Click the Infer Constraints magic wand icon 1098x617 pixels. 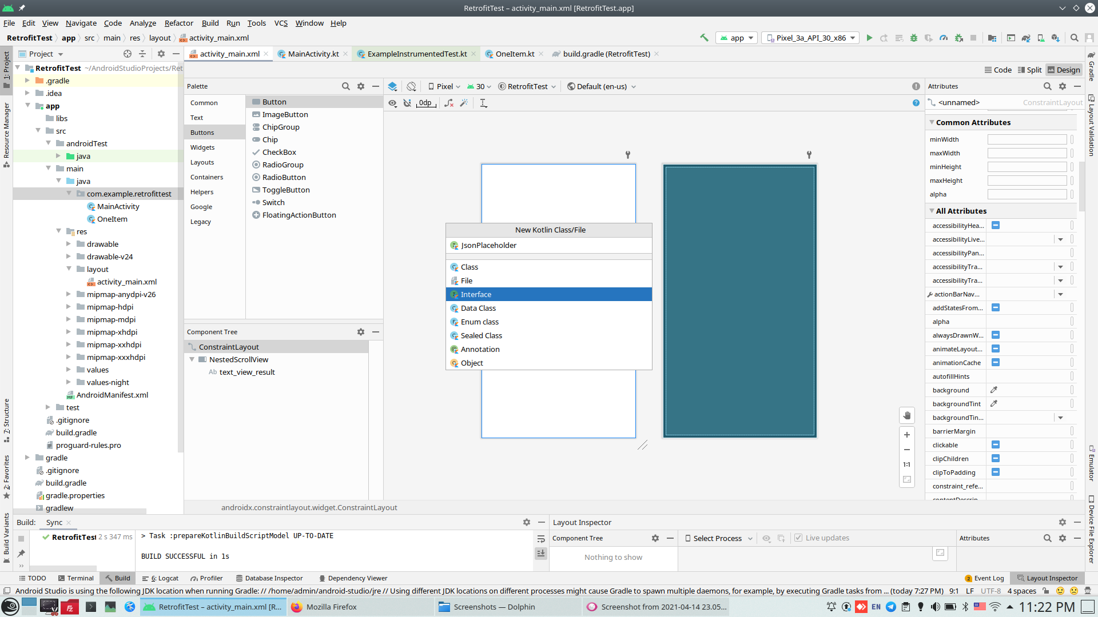click(x=464, y=103)
